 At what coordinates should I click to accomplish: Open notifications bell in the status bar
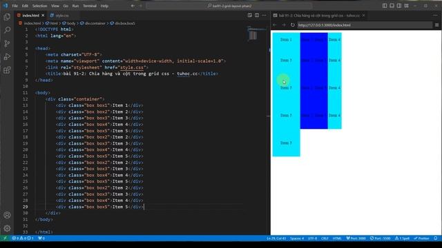[436, 238]
